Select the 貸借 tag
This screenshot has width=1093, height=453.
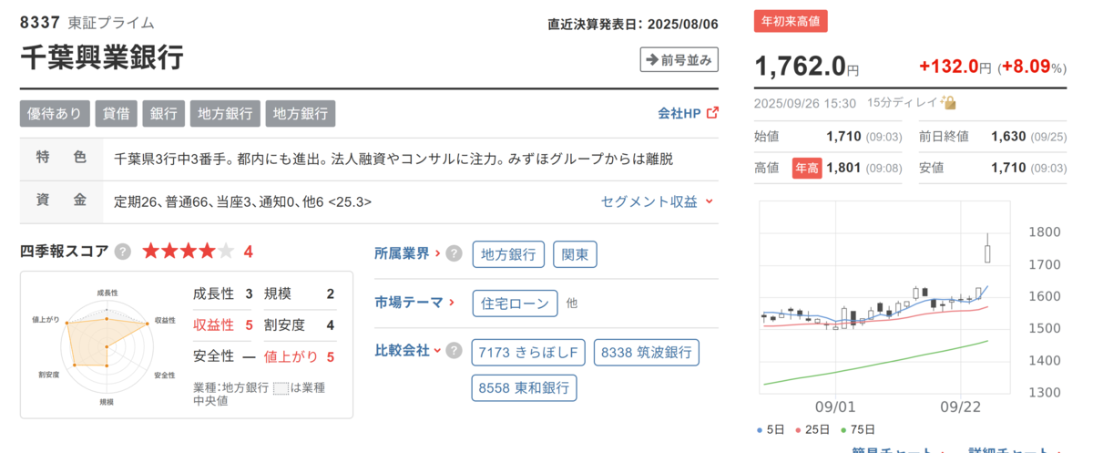117,113
